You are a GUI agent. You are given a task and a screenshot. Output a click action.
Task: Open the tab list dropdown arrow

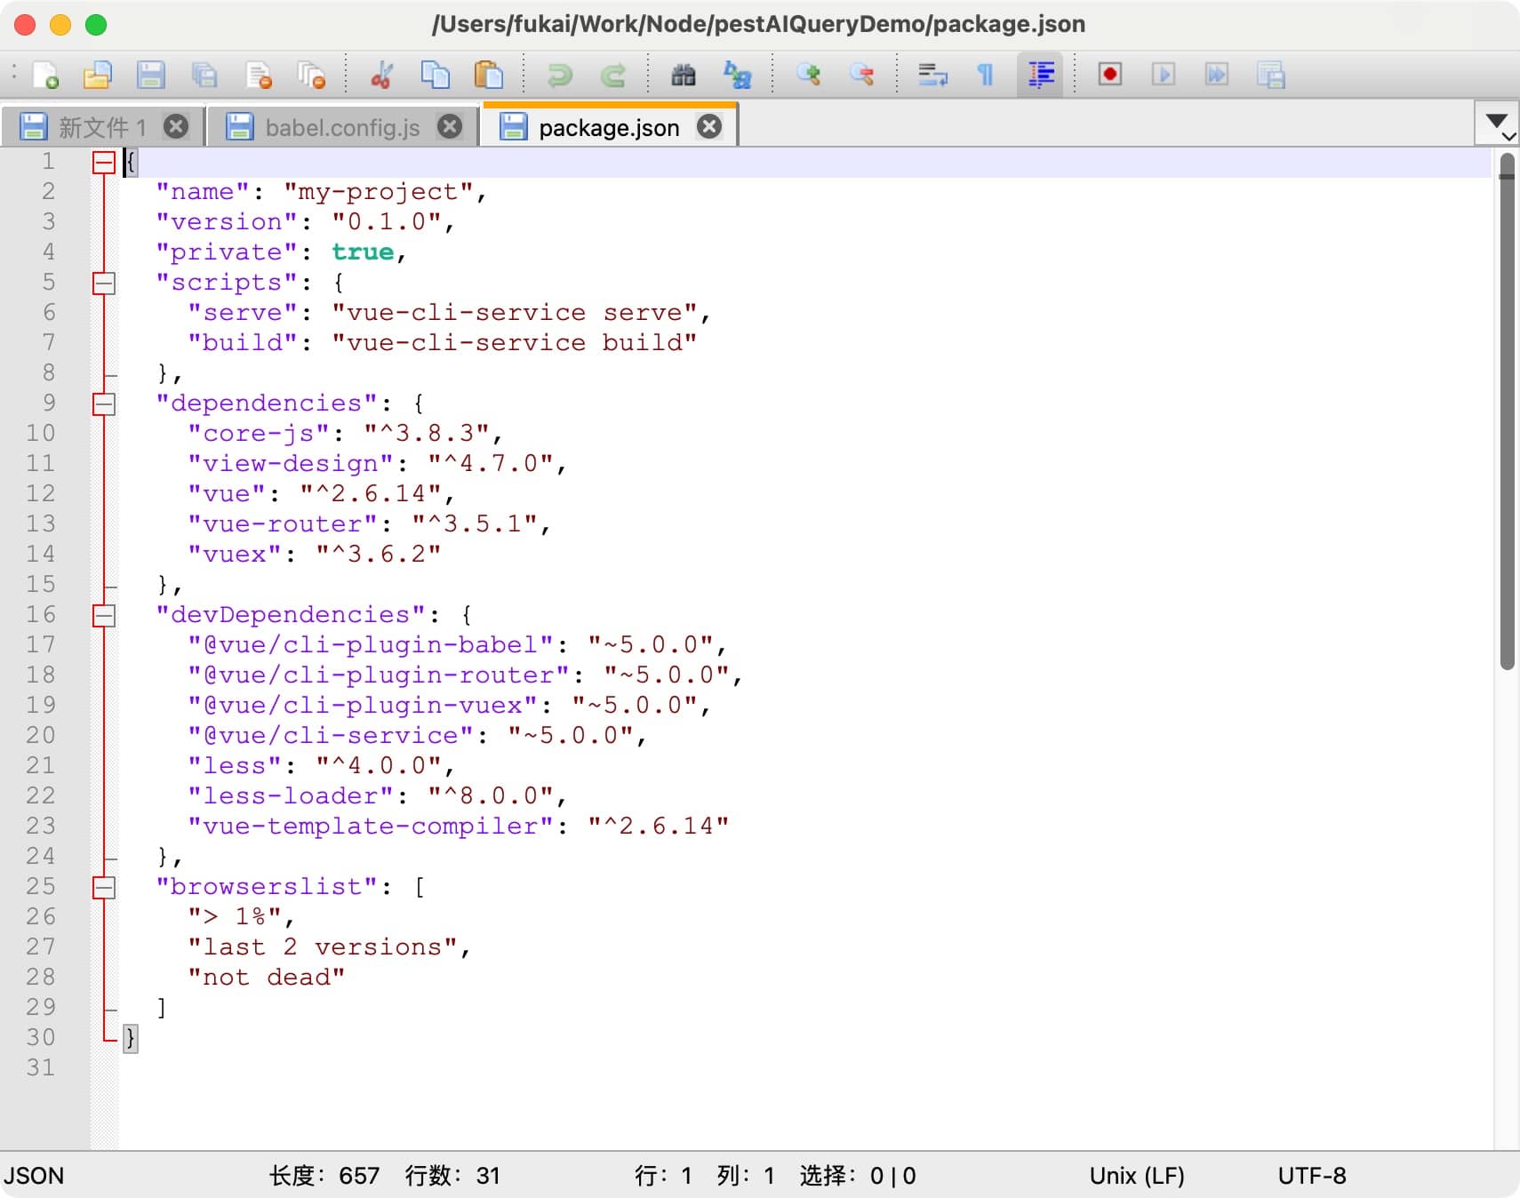1496,124
